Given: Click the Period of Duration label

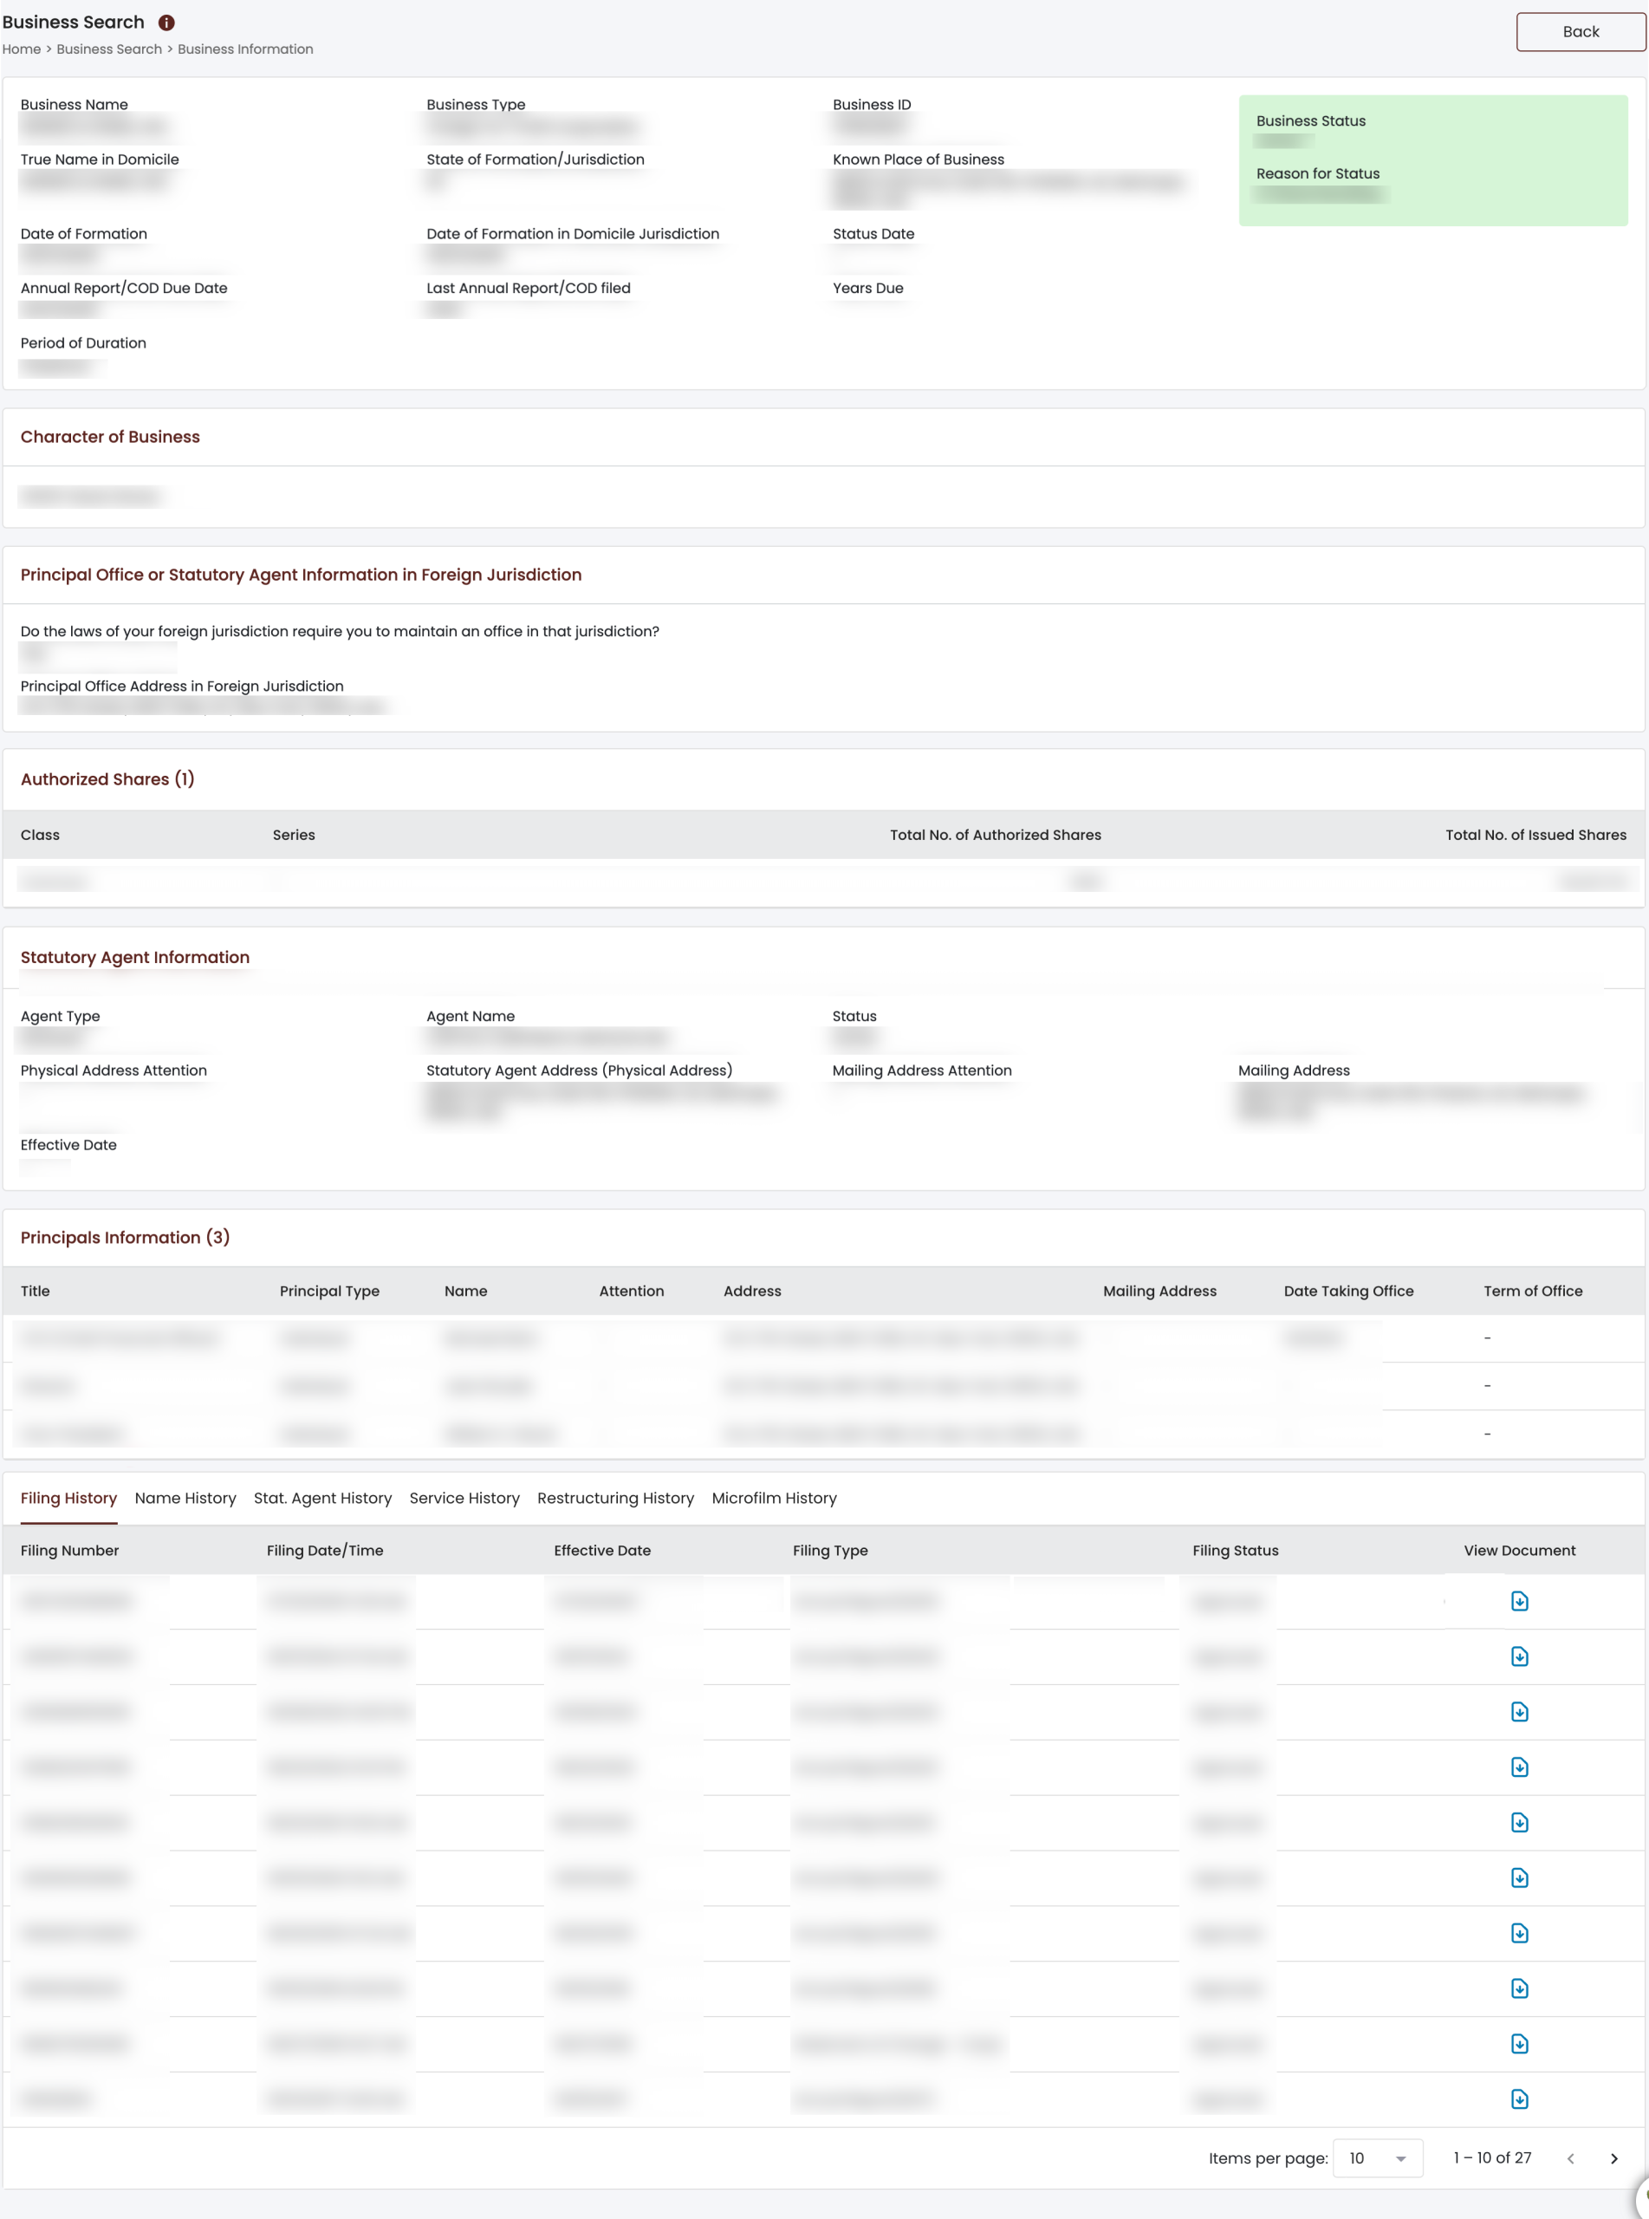Looking at the screenshot, I should click(83, 343).
